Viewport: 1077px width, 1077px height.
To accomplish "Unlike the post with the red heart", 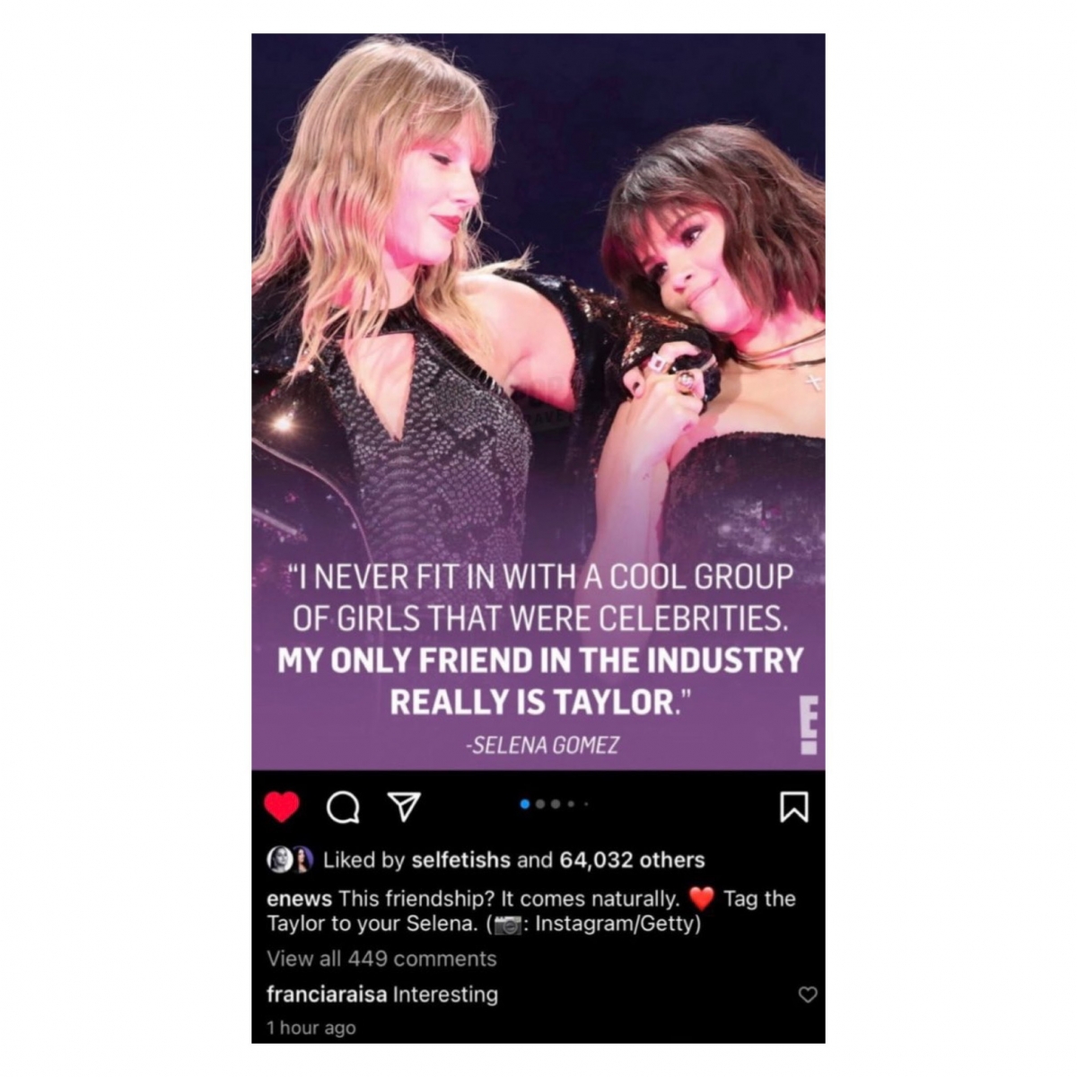I will click(282, 807).
